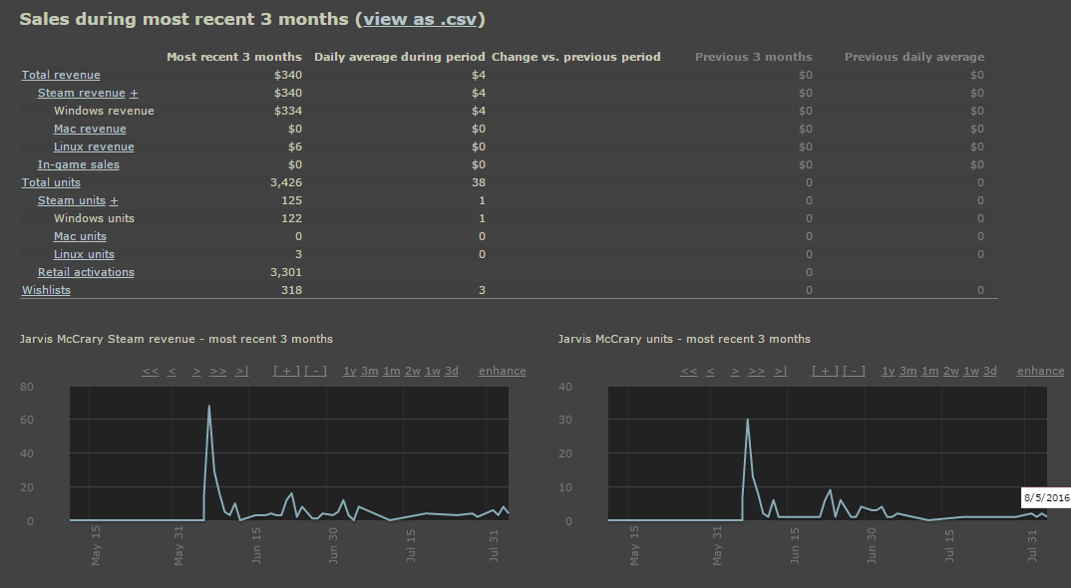Click the '3,426' total units value

click(x=286, y=182)
